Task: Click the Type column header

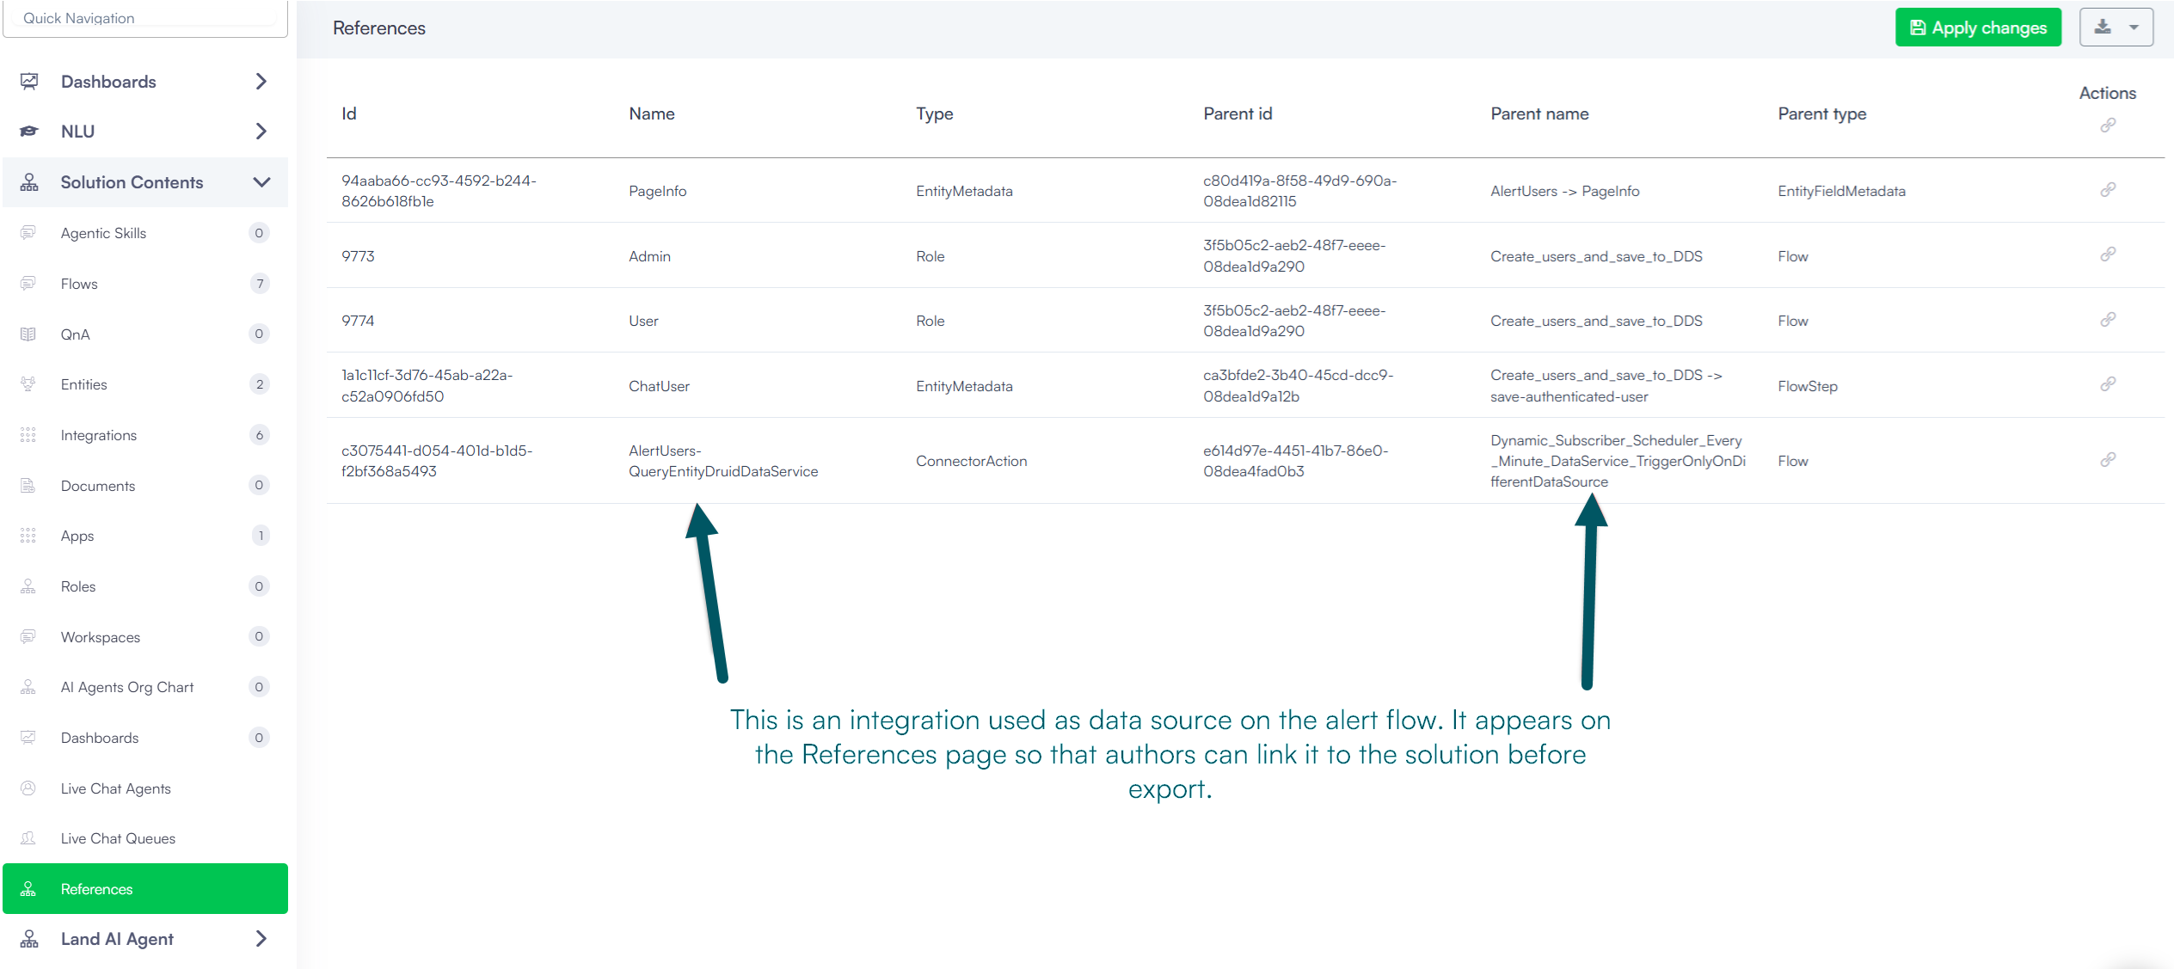Action: click(x=934, y=113)
